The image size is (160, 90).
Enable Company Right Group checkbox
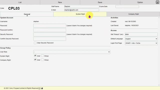pos(42,60)
